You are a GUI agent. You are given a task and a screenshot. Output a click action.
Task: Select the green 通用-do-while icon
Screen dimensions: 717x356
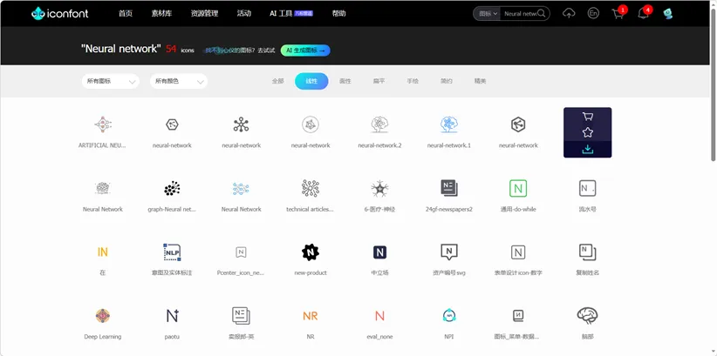tap(518, 188)
